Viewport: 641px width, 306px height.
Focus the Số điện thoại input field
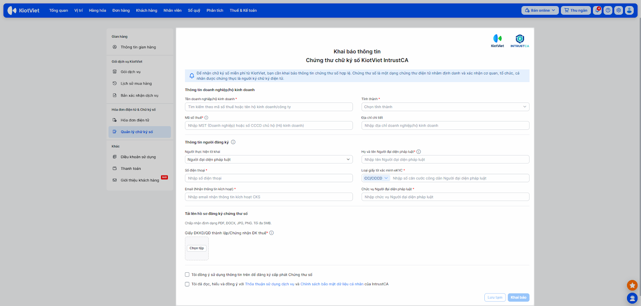269,178
